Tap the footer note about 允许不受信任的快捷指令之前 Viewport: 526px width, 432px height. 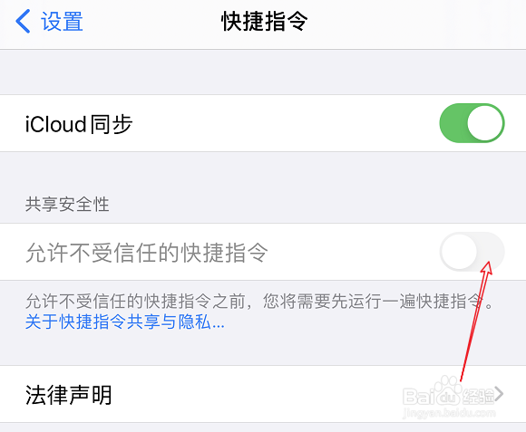(259, 301)
